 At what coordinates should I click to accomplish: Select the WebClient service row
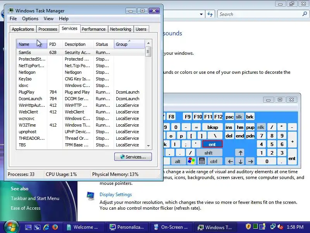click(x=81, y=112)
